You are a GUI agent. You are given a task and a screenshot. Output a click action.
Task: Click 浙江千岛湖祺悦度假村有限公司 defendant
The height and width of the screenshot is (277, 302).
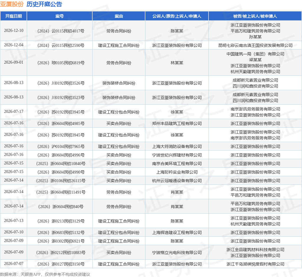(255, 264)
